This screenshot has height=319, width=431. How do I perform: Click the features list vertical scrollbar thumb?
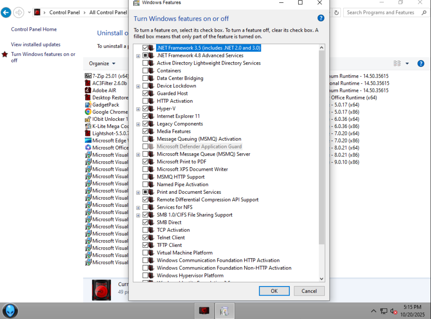click(x=321, y=147)
